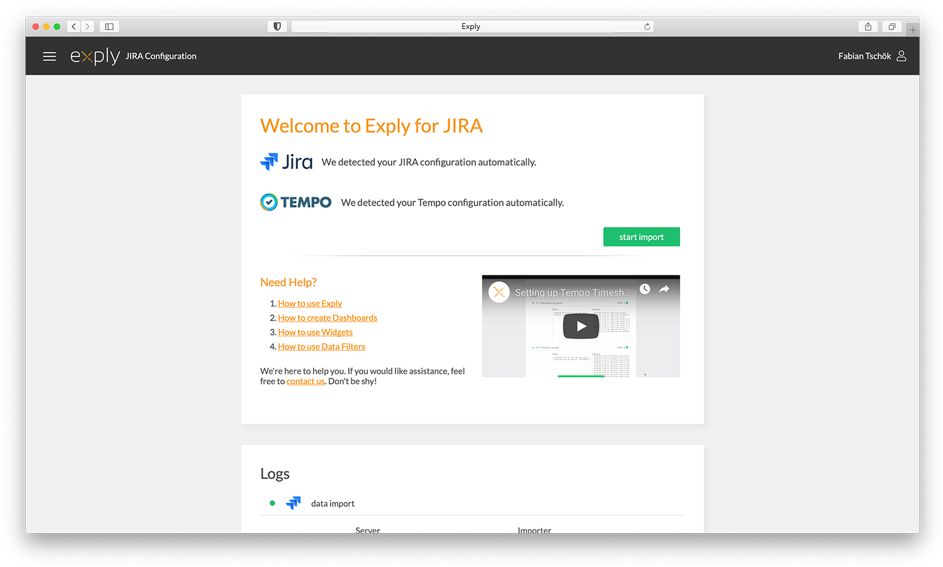Viewport: 943px width, 567px height.
Task: Open a new Safari tab
Action: [912, 30]
